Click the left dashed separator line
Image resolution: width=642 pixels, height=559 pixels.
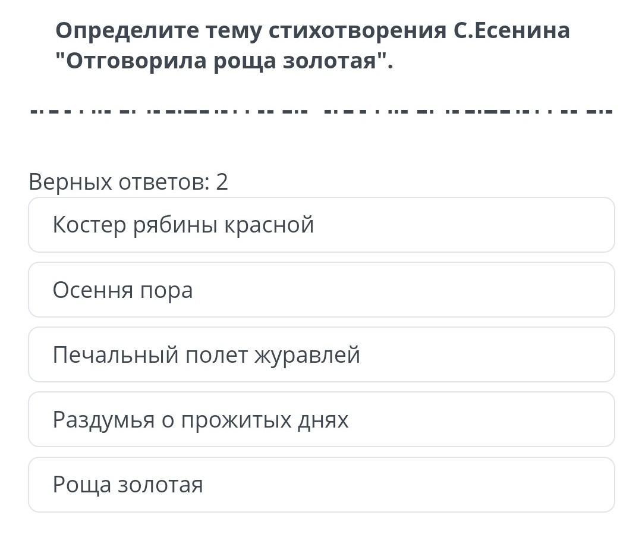(169, 111)
